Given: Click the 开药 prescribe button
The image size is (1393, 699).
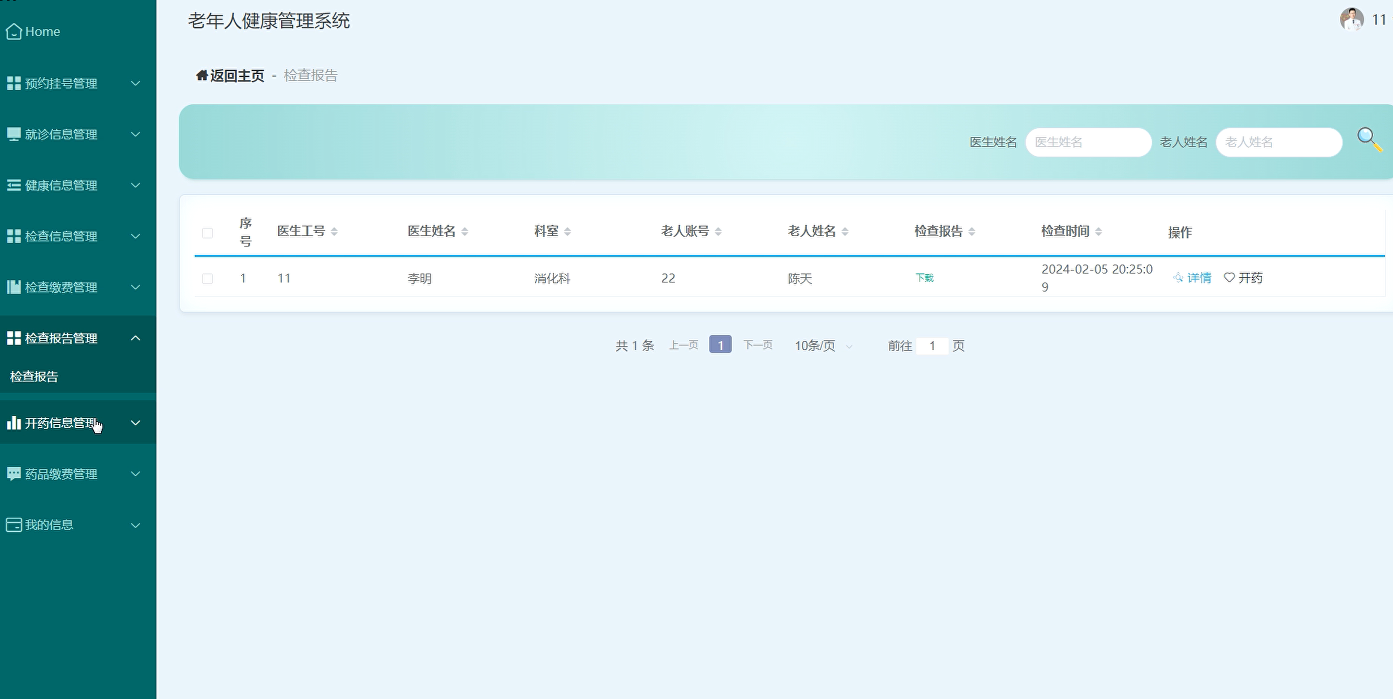Looking at the screenshot, I should pyautogui.click(x=1243, y=278).
